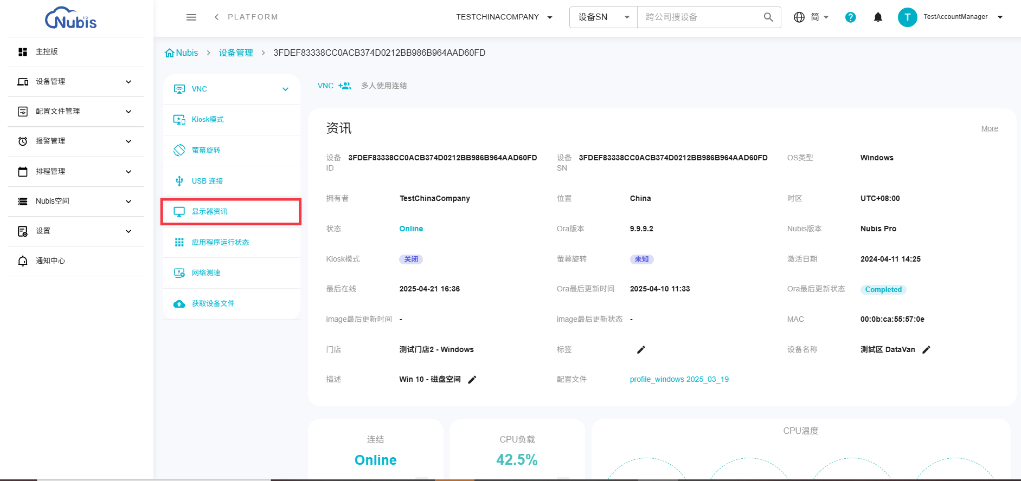Open Kiosk模式 in the device menu
This screenshot has height=481, width=1021.
click(232, 120)
